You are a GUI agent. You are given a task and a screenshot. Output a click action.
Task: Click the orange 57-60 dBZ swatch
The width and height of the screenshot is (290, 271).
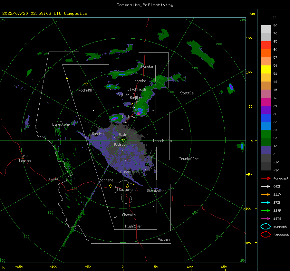click(266, 53)
